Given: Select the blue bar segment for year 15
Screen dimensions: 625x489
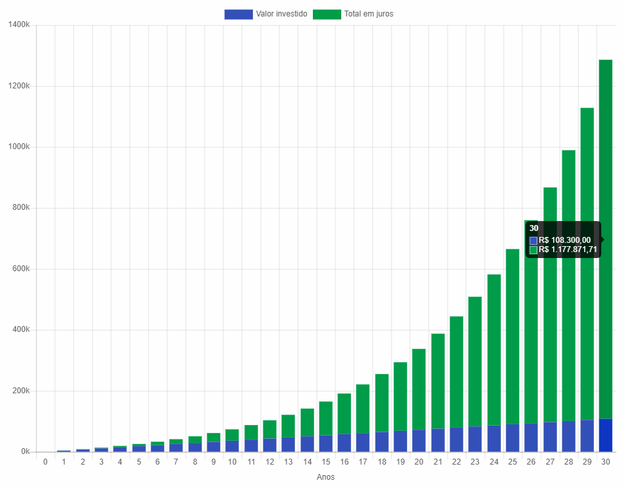Looking at the screenshot, I should tap(325, 443).
